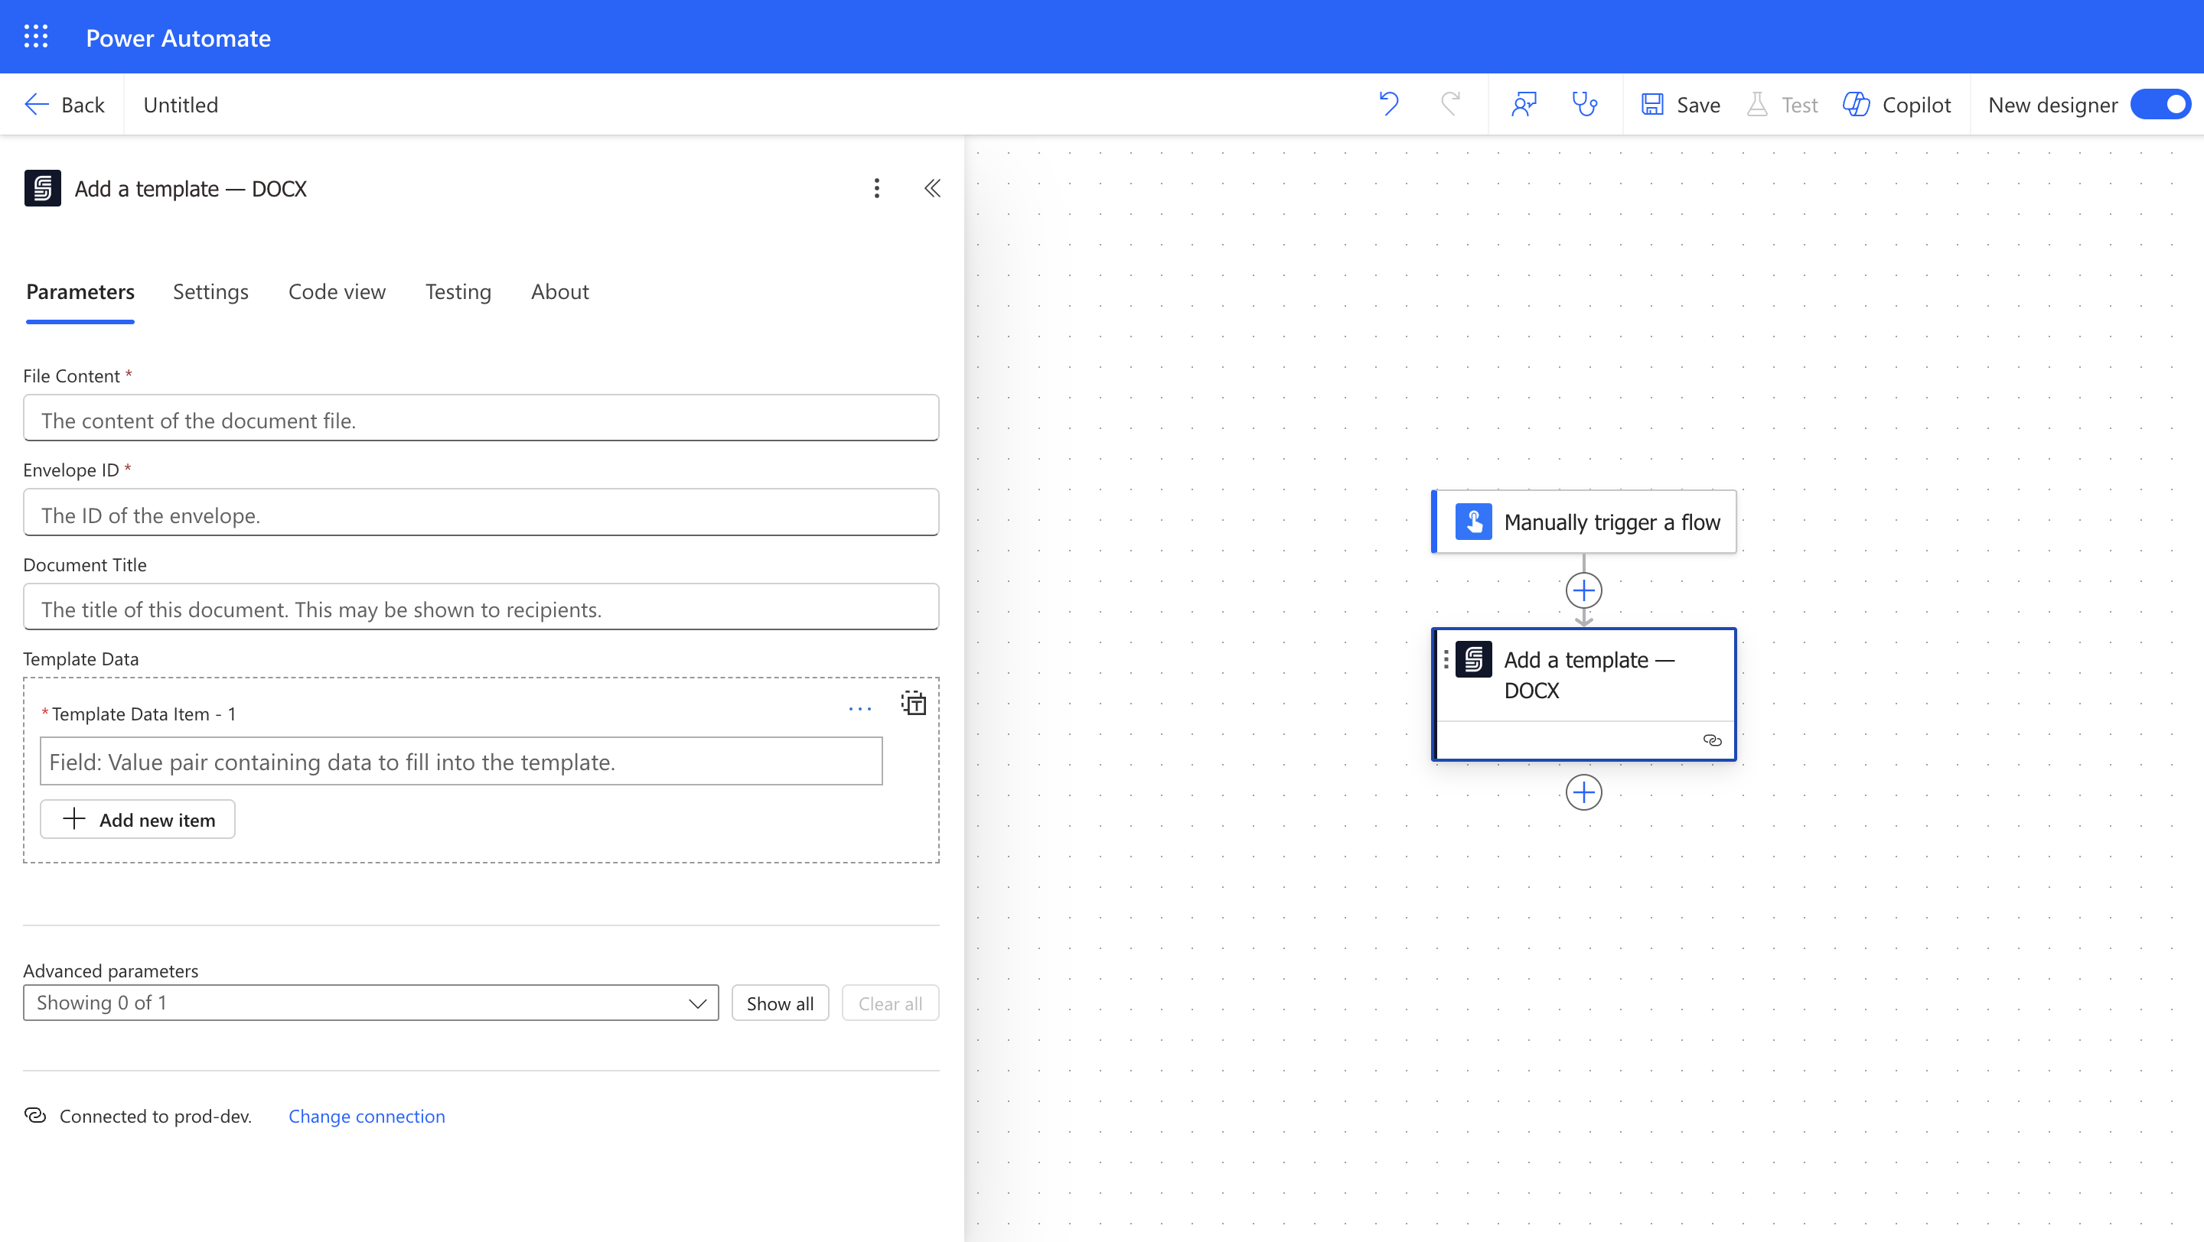Screen dimensions: 2204x1242
Task: Turn off the New designer toggle
Action: pos(2161,104)
